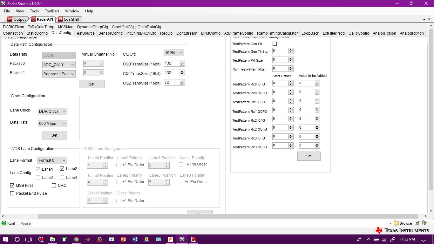The width and height of the screenshot is (434, 244).
Task: Increment TestPattern Gen Timing up arrow
Action: click(x=291, y=50)
